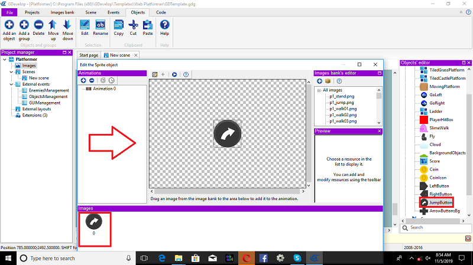Select MovingPlatform in Objects' editor
The width and height of the screenshot is (473, 265).
click(445, 87)
